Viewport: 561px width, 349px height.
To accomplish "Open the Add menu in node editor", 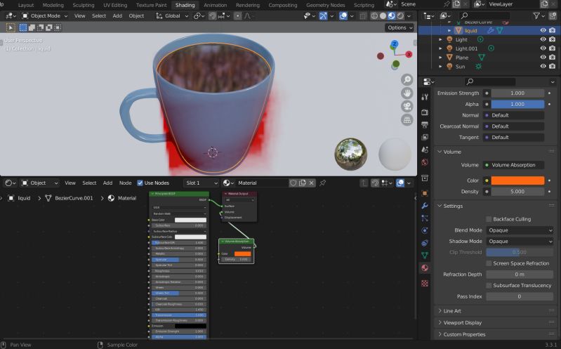I will (x=107, y=183).
